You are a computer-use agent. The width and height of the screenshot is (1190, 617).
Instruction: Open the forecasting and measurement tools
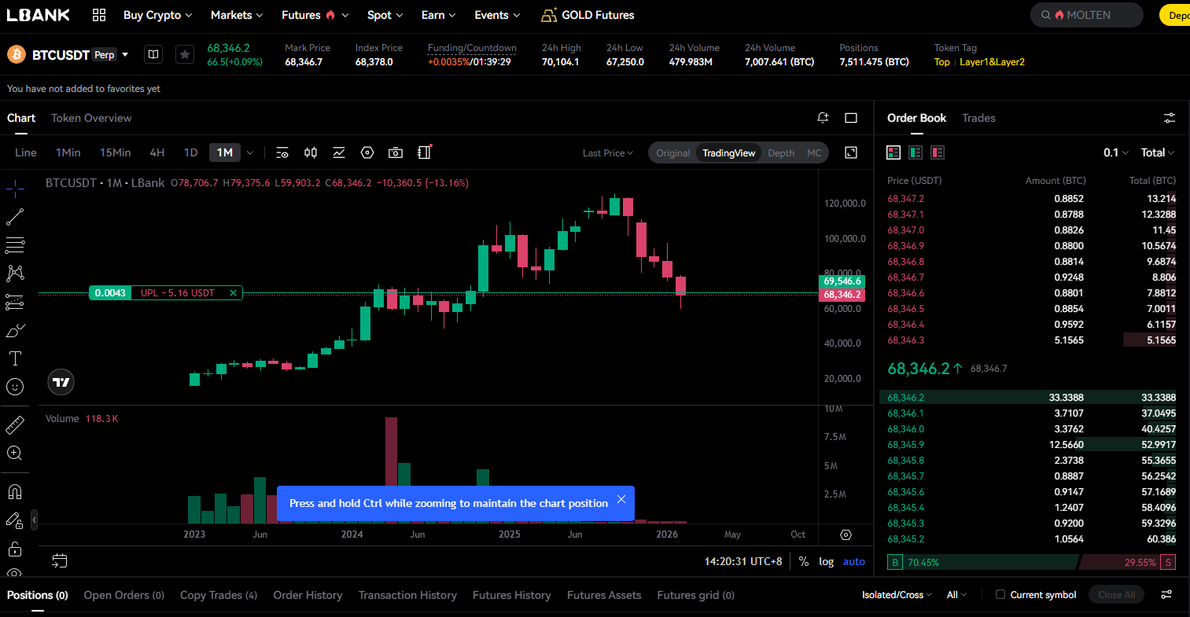(x=15, y=302)
